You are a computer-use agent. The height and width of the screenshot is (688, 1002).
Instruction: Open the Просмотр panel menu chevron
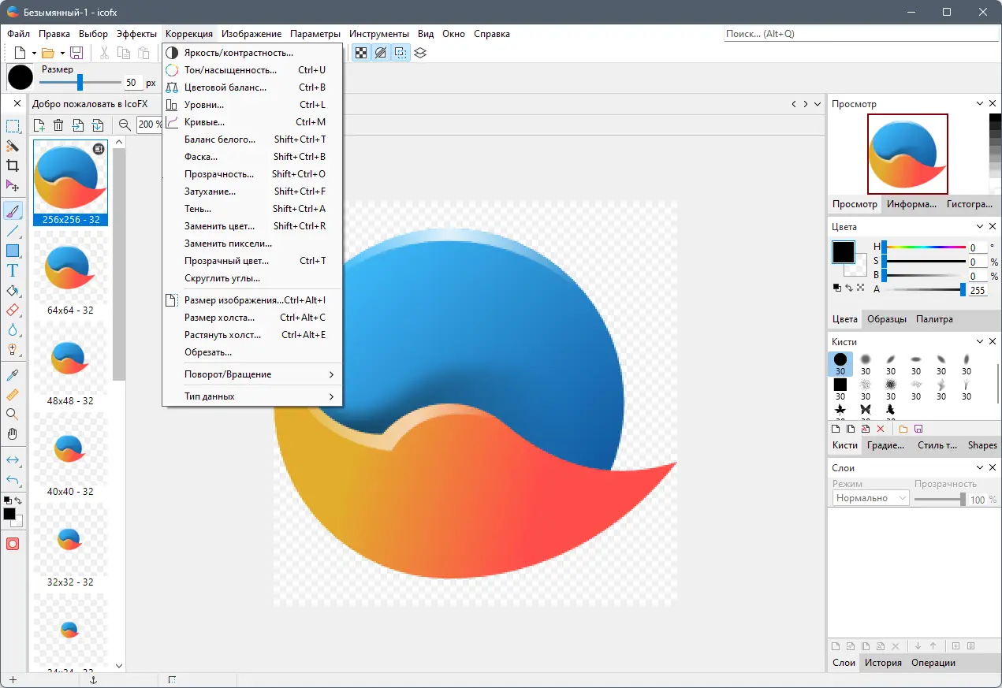[980, 104]
